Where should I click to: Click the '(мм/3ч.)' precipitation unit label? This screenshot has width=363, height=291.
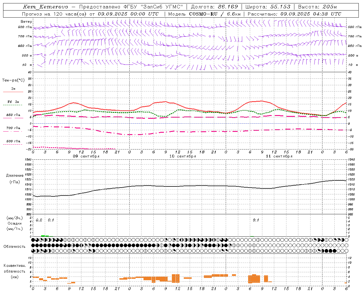tap(15, 218)
